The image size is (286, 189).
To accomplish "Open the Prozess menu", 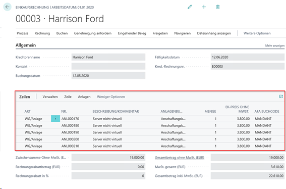I will point(22,33).
